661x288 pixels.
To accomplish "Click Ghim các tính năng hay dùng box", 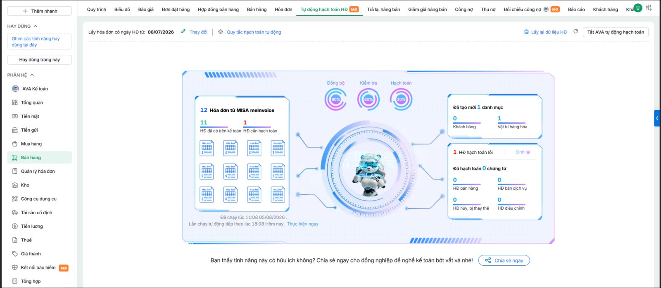I will tap(40, 42).
